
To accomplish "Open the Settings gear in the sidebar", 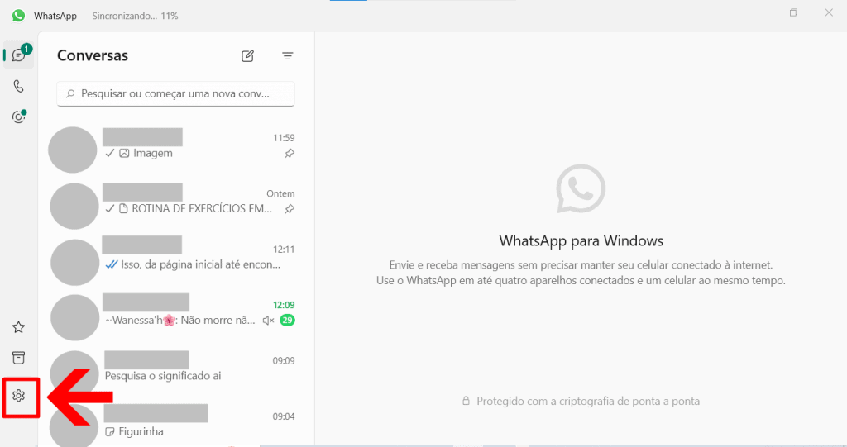I will point(19,396).
